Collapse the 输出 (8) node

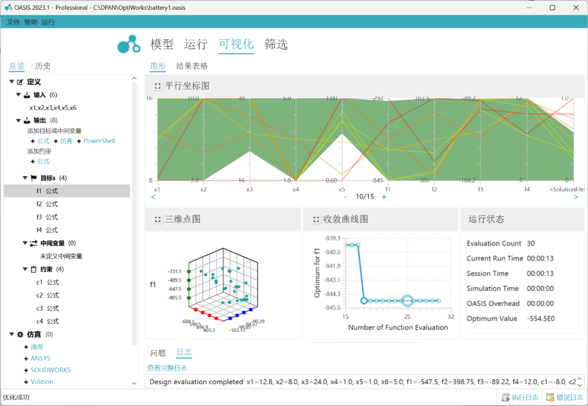[19, 120]
